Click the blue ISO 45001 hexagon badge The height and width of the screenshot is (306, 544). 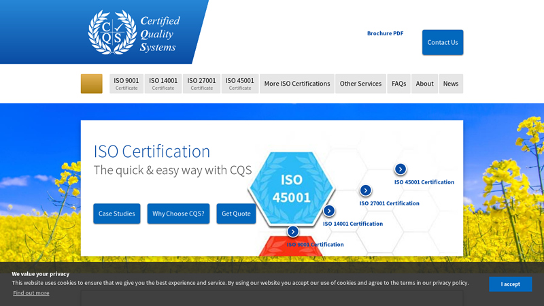(x=291, y=188)
